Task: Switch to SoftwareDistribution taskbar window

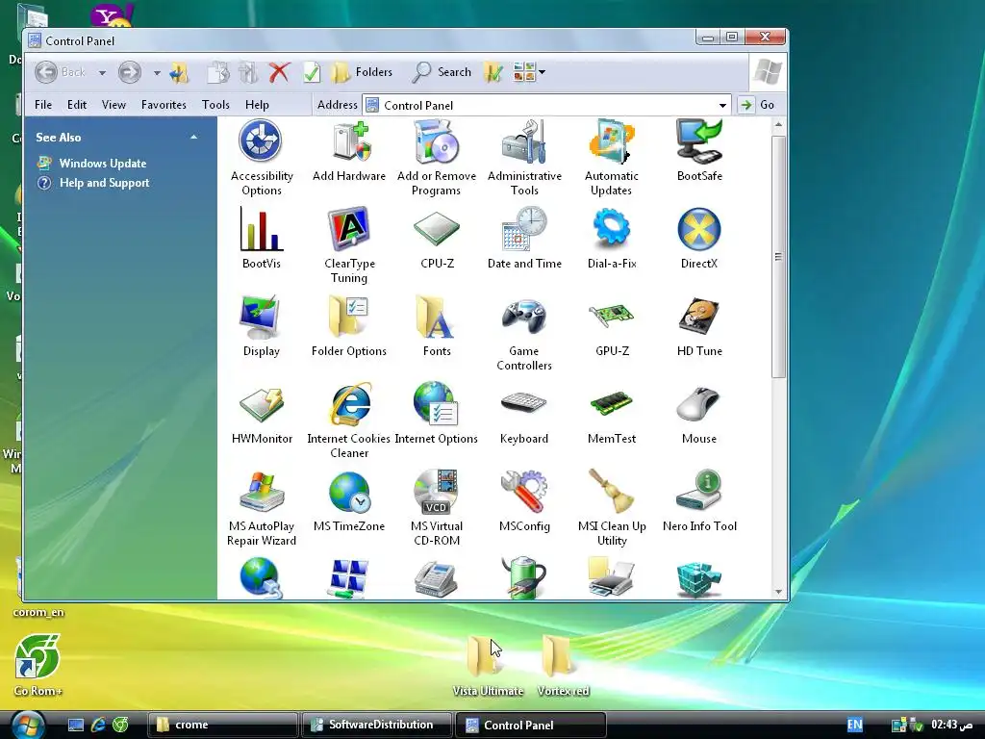Action: click(376, 725)
